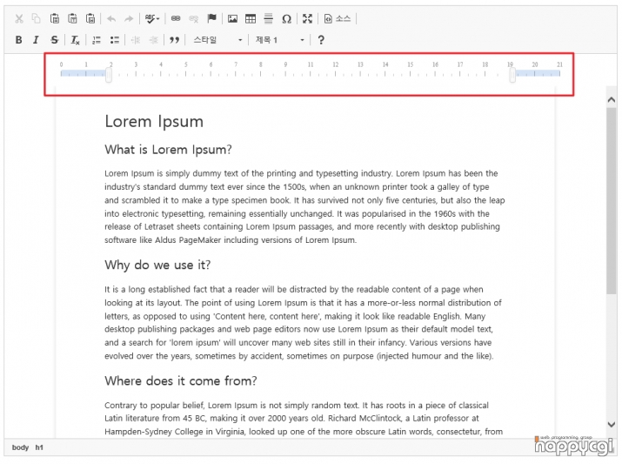The width and height of the screenshot is (622, 464).
Task: Click the vertical scrollbar thumb
Action: [x=612, y=200]
